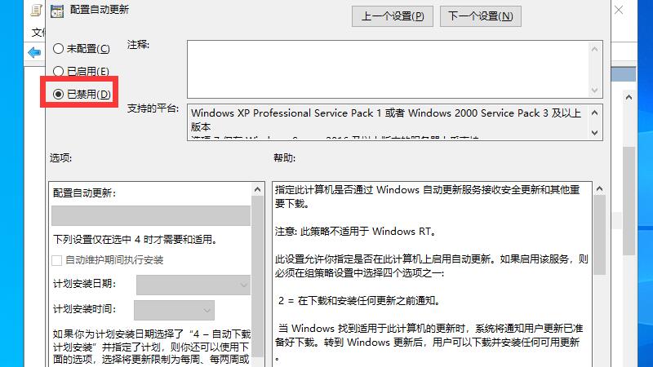Select the 已启用(E) radio button

click(59, 72)
